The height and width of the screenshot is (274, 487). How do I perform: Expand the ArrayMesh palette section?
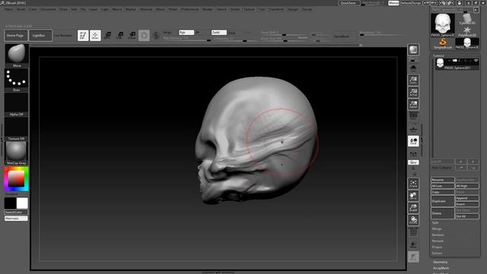tap(441, 268)
